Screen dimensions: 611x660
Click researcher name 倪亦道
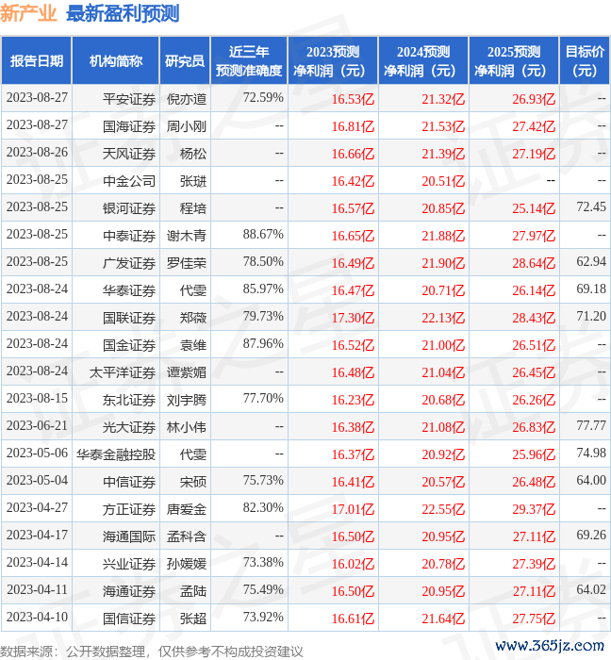click(187, 99)
